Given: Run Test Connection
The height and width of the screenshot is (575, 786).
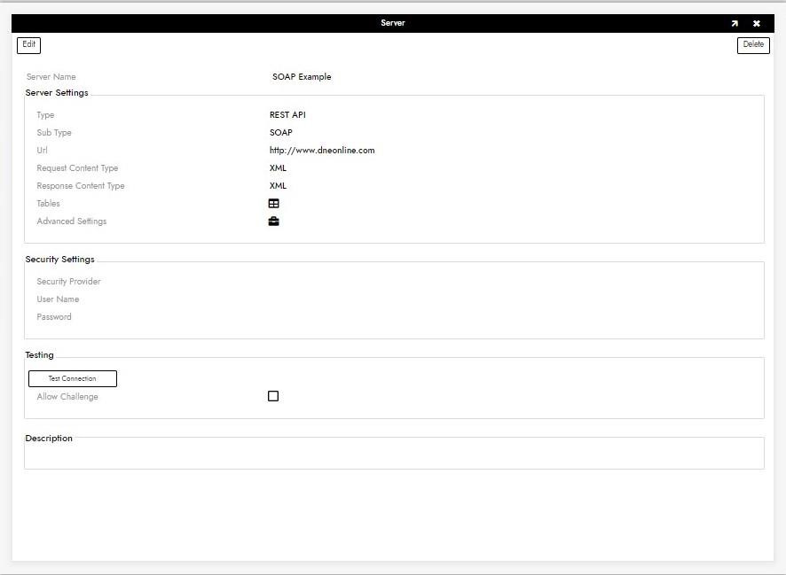Looking at the screenshot, I should [x=73, y=378].
